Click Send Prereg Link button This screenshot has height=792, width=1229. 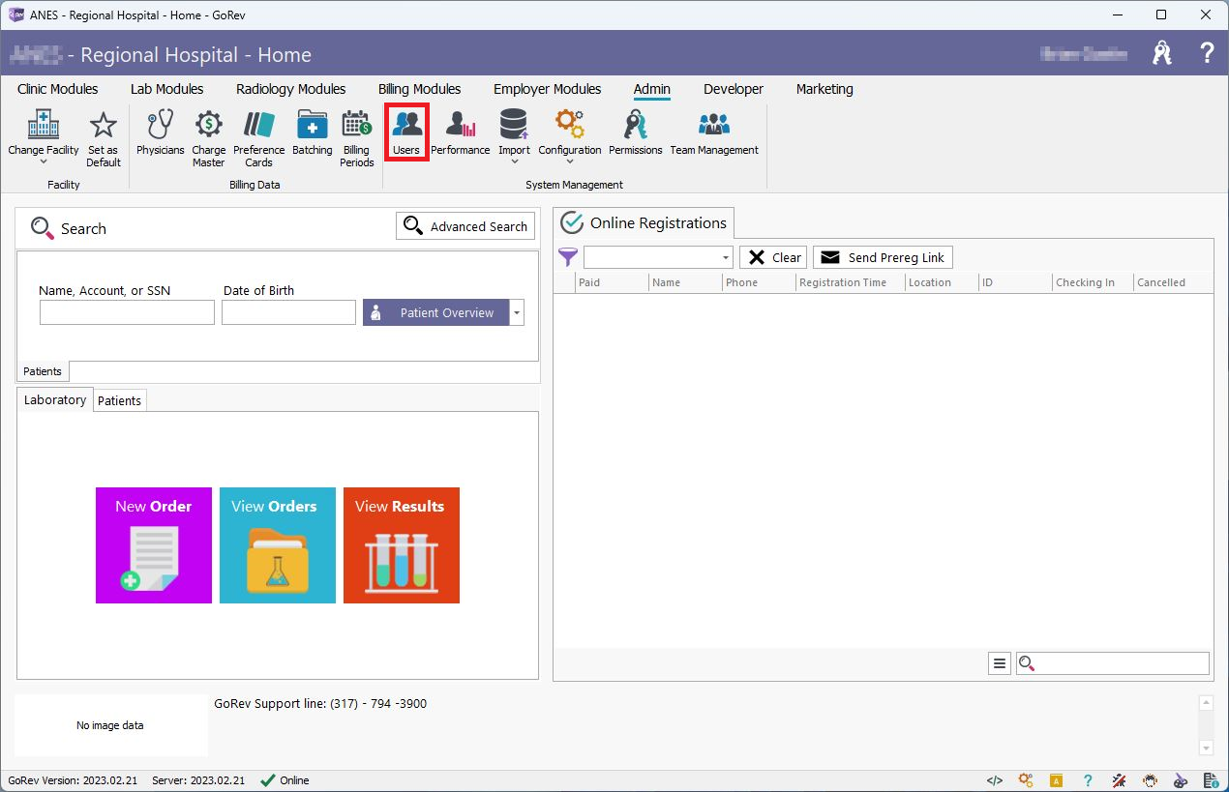883,257
